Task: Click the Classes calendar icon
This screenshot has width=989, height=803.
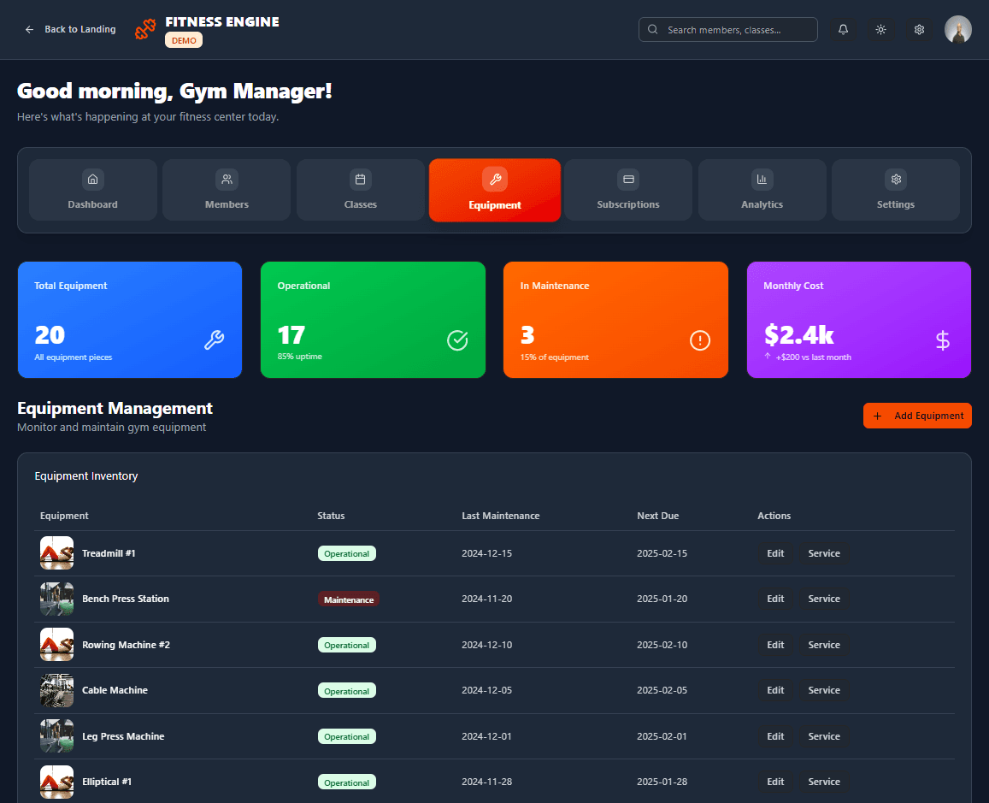Action: pyautogui.click(x=360, y=179)
